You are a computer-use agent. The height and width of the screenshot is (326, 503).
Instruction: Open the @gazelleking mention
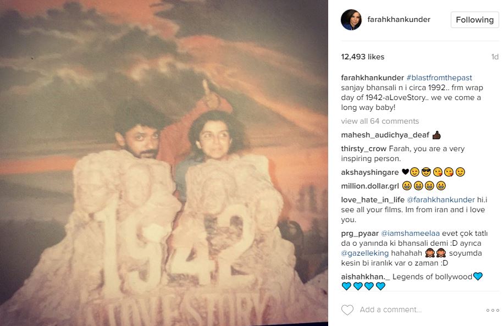[x=364, y=253]
